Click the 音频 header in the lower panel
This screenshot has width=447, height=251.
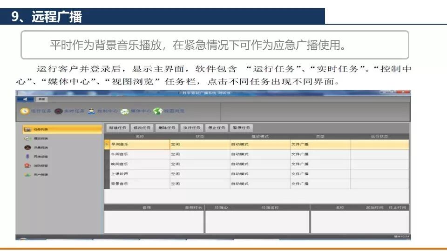[x=147, y=208]
